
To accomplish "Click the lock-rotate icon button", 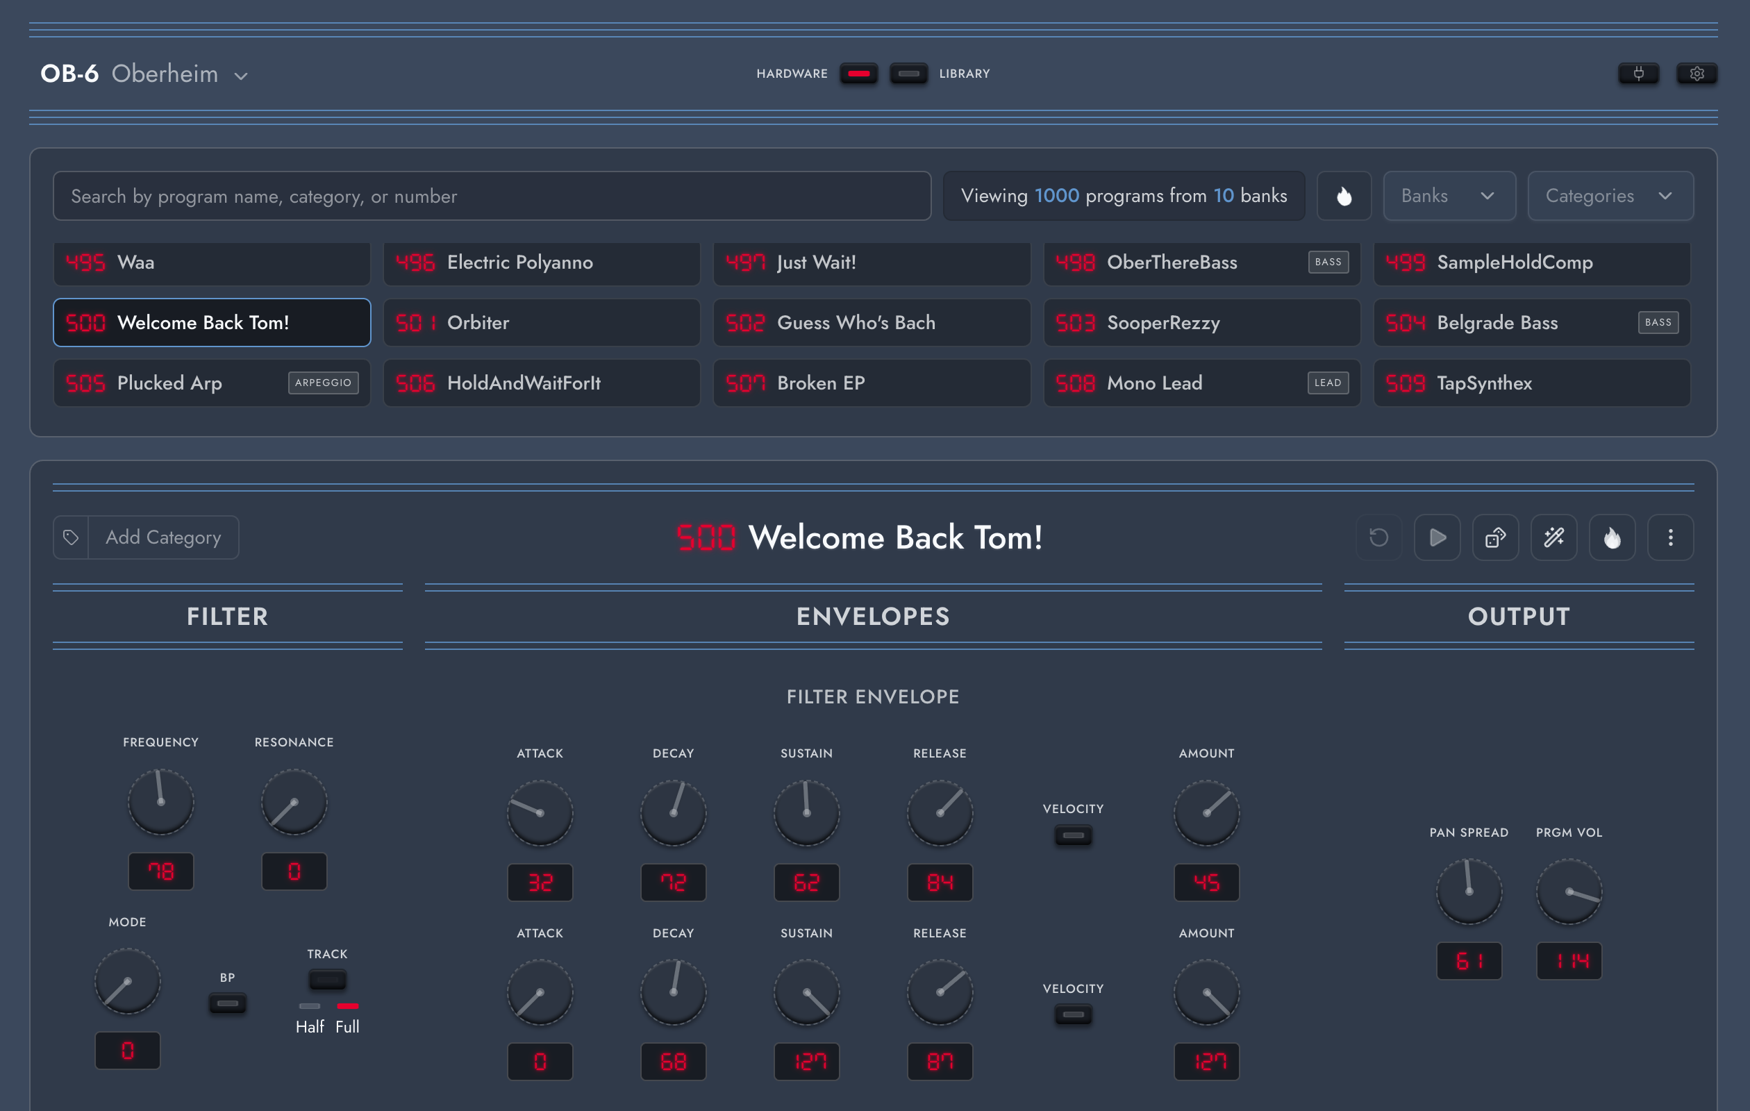I will (x=1495, y=537).
